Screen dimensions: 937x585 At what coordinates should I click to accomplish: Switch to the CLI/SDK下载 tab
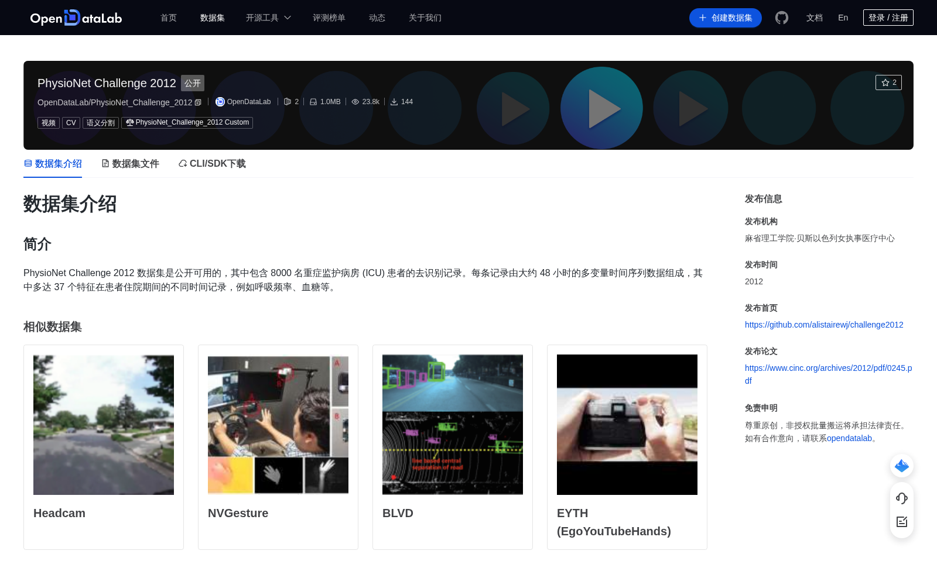click(212, 164)
